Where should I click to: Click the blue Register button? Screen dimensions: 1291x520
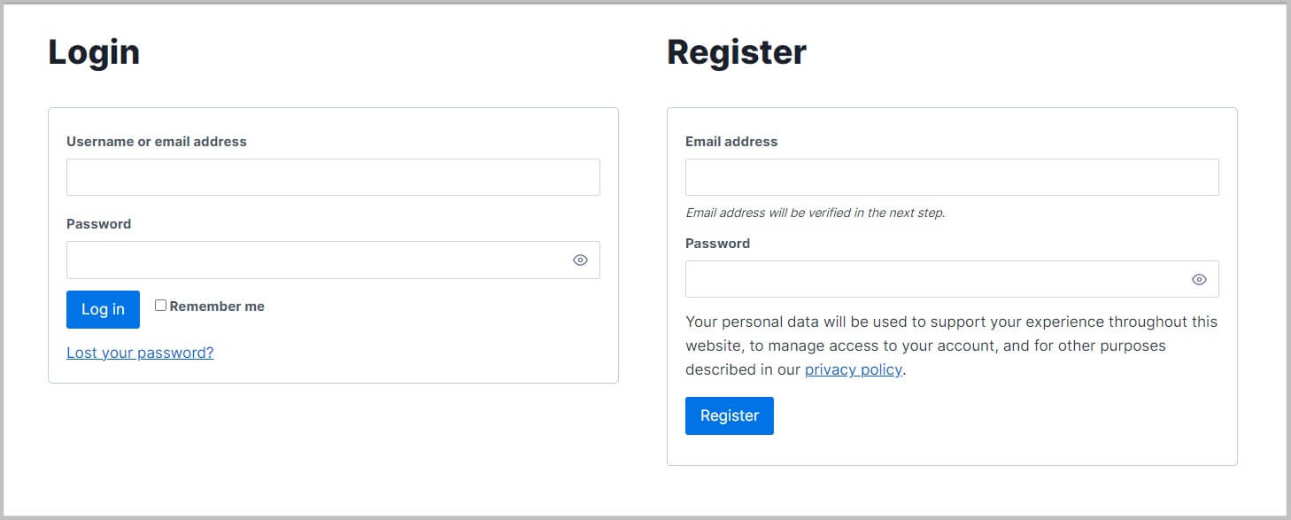tap(729, 416)
